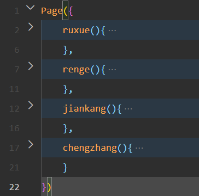Select line number 2 in gutter
Screen dimensions: 199x196
coord(17,30)
